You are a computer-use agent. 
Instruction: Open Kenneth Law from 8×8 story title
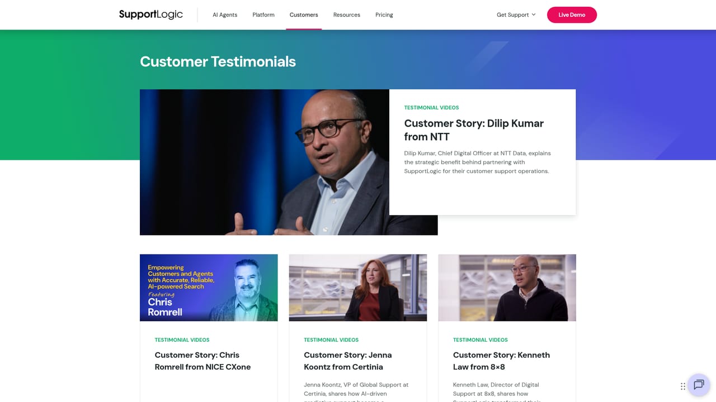click(x=501, y=361)
